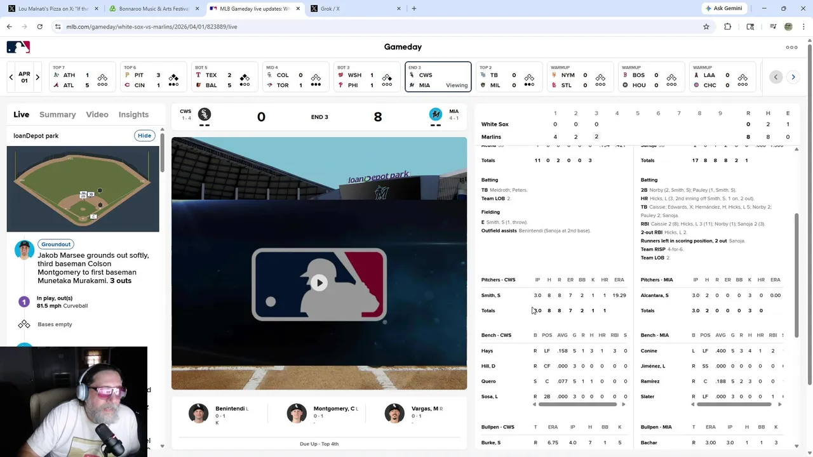Click the CWS bench horizontal scrollbar

tap(577, 404)
